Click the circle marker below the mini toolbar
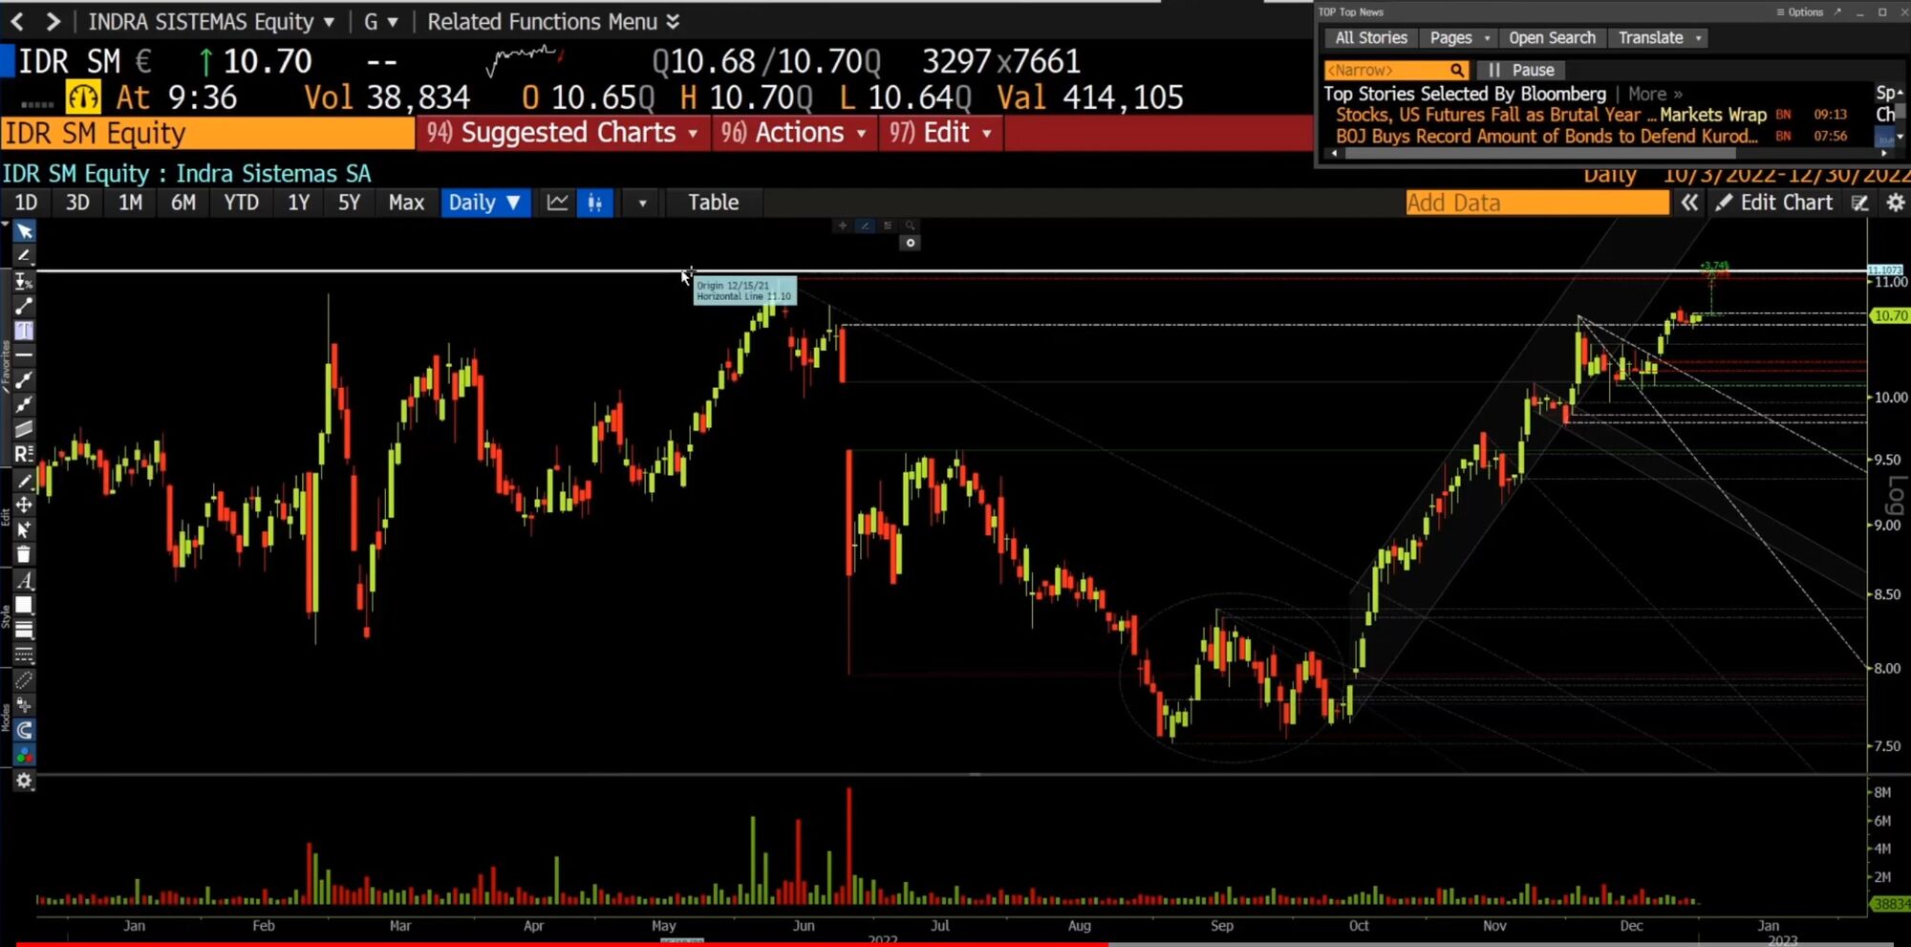 [x=911, y=243]
